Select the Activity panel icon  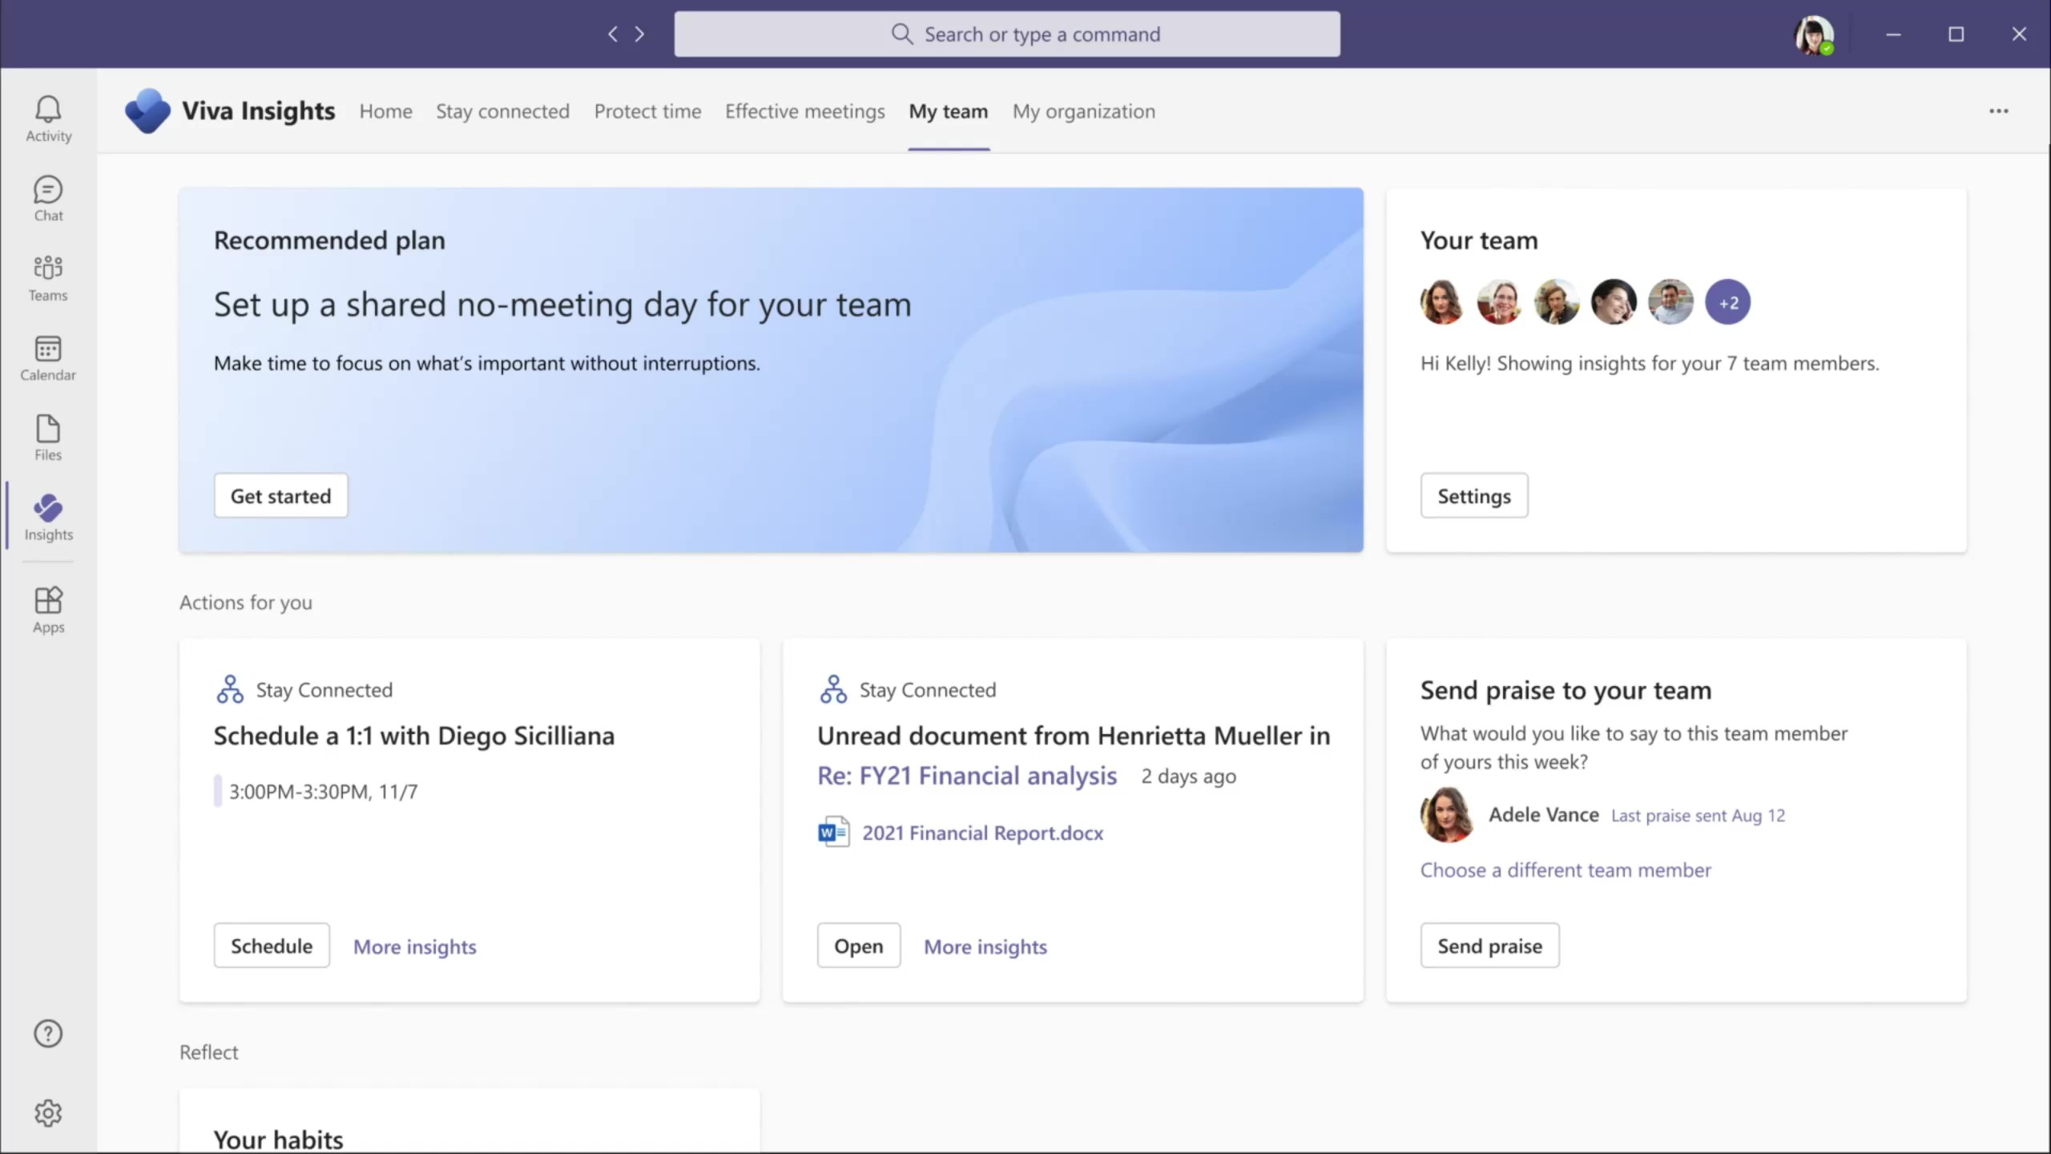48,119
